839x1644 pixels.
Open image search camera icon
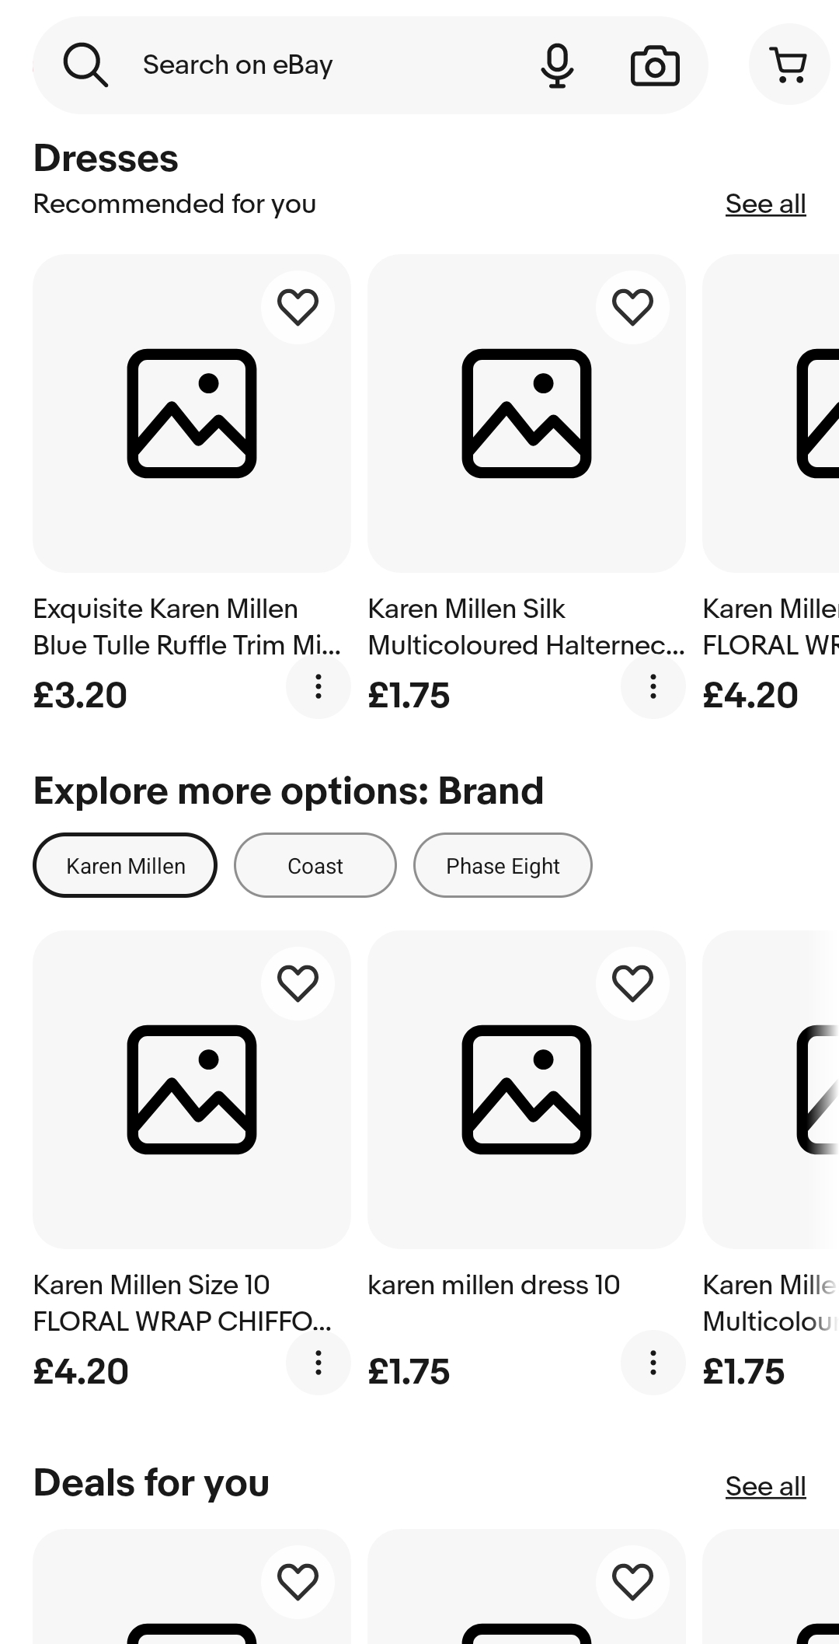tap(655, 65)
